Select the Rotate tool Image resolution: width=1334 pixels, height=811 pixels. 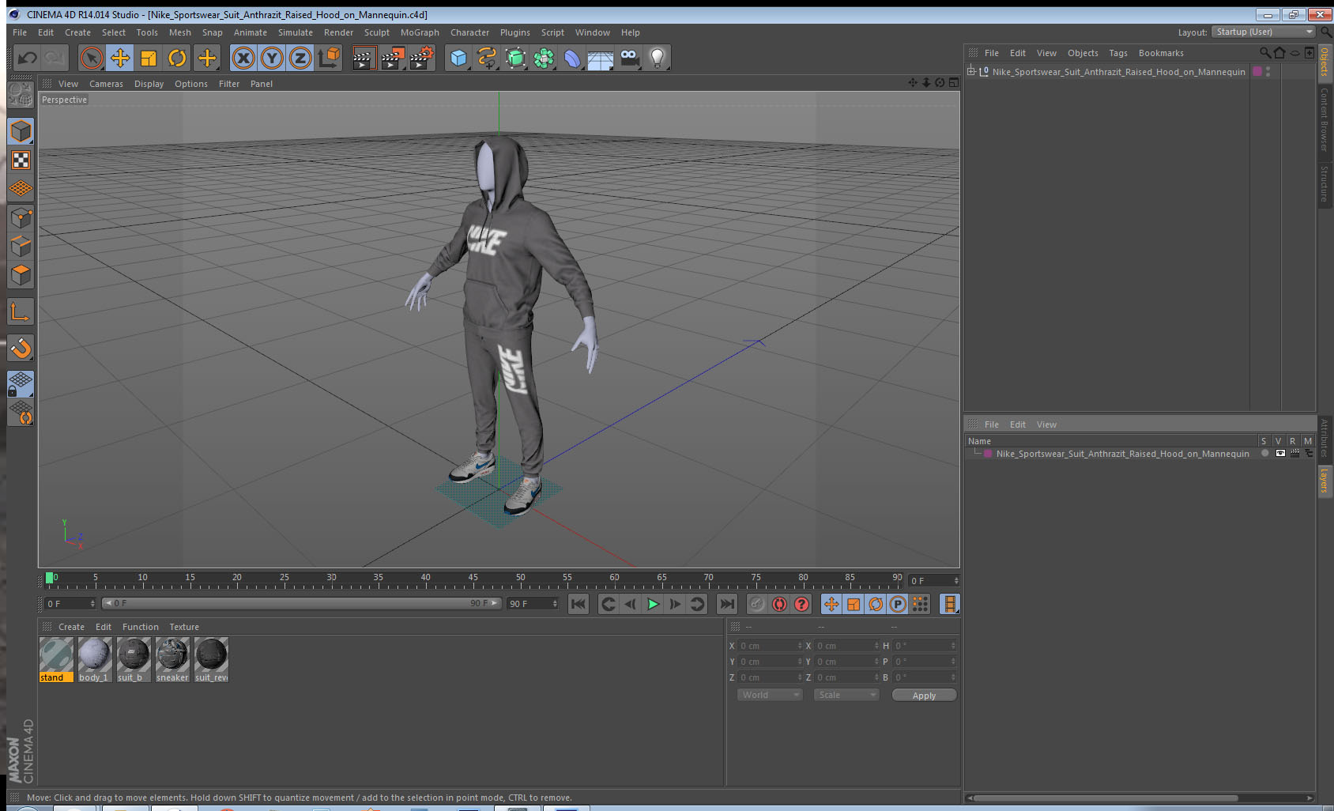click(x=178, y=58)
